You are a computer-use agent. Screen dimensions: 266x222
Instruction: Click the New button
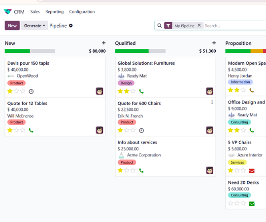point(12,26)
